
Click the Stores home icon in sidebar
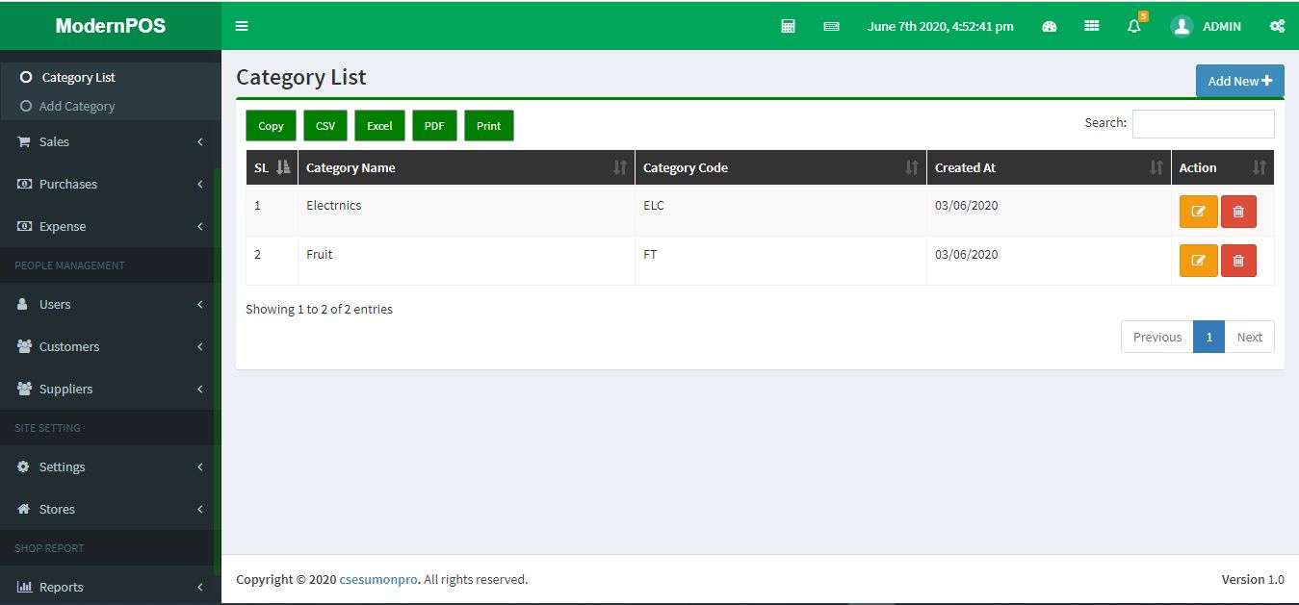(24, 509)
